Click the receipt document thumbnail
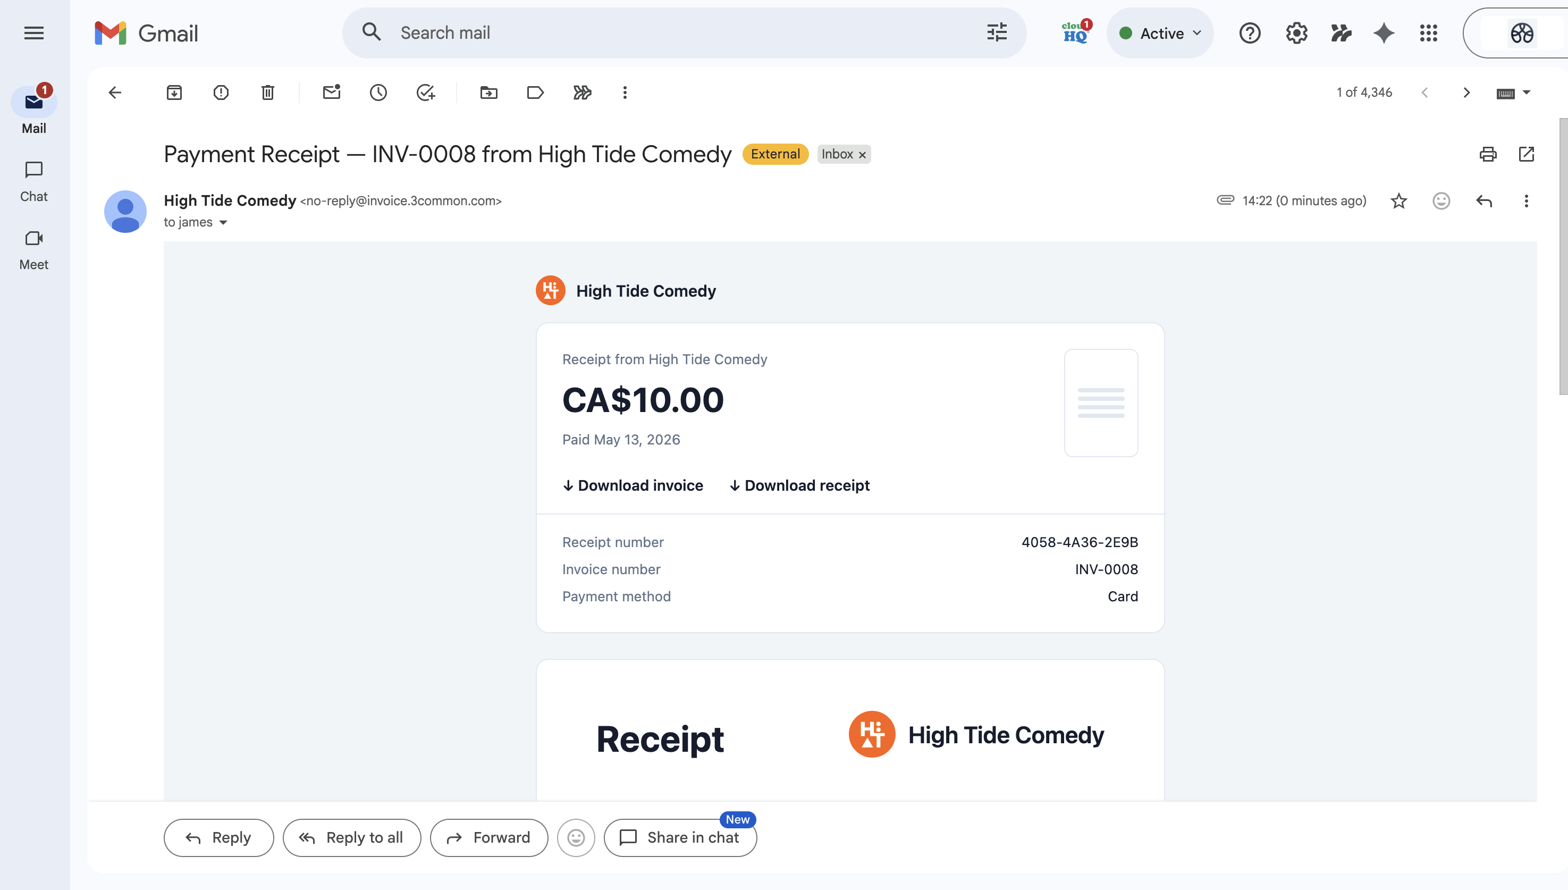The width and height of the screenshot is (1568, 890). click(1101, 403)
